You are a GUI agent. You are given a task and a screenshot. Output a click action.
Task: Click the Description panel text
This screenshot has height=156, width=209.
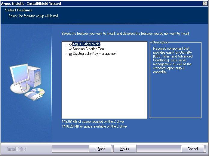pyautogui.click(x=173, y=60)
